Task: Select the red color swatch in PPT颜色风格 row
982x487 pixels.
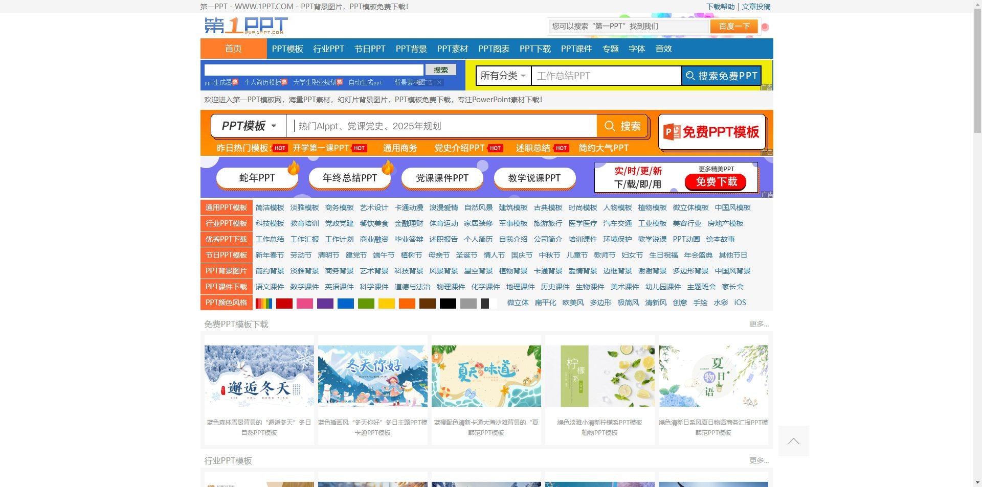Action: click(284, 303)
